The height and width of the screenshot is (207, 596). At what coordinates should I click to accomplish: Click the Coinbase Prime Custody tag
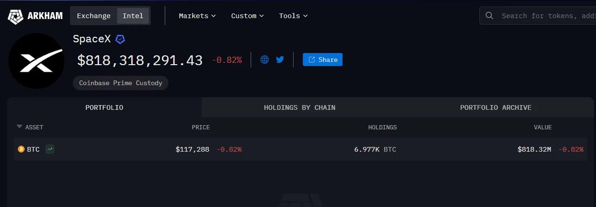coord(120,83)
